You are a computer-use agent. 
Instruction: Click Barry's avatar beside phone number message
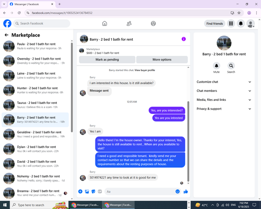(82, 178)
